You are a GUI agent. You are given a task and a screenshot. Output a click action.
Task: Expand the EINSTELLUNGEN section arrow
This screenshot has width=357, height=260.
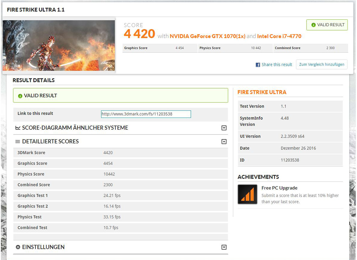pos(224,247)
